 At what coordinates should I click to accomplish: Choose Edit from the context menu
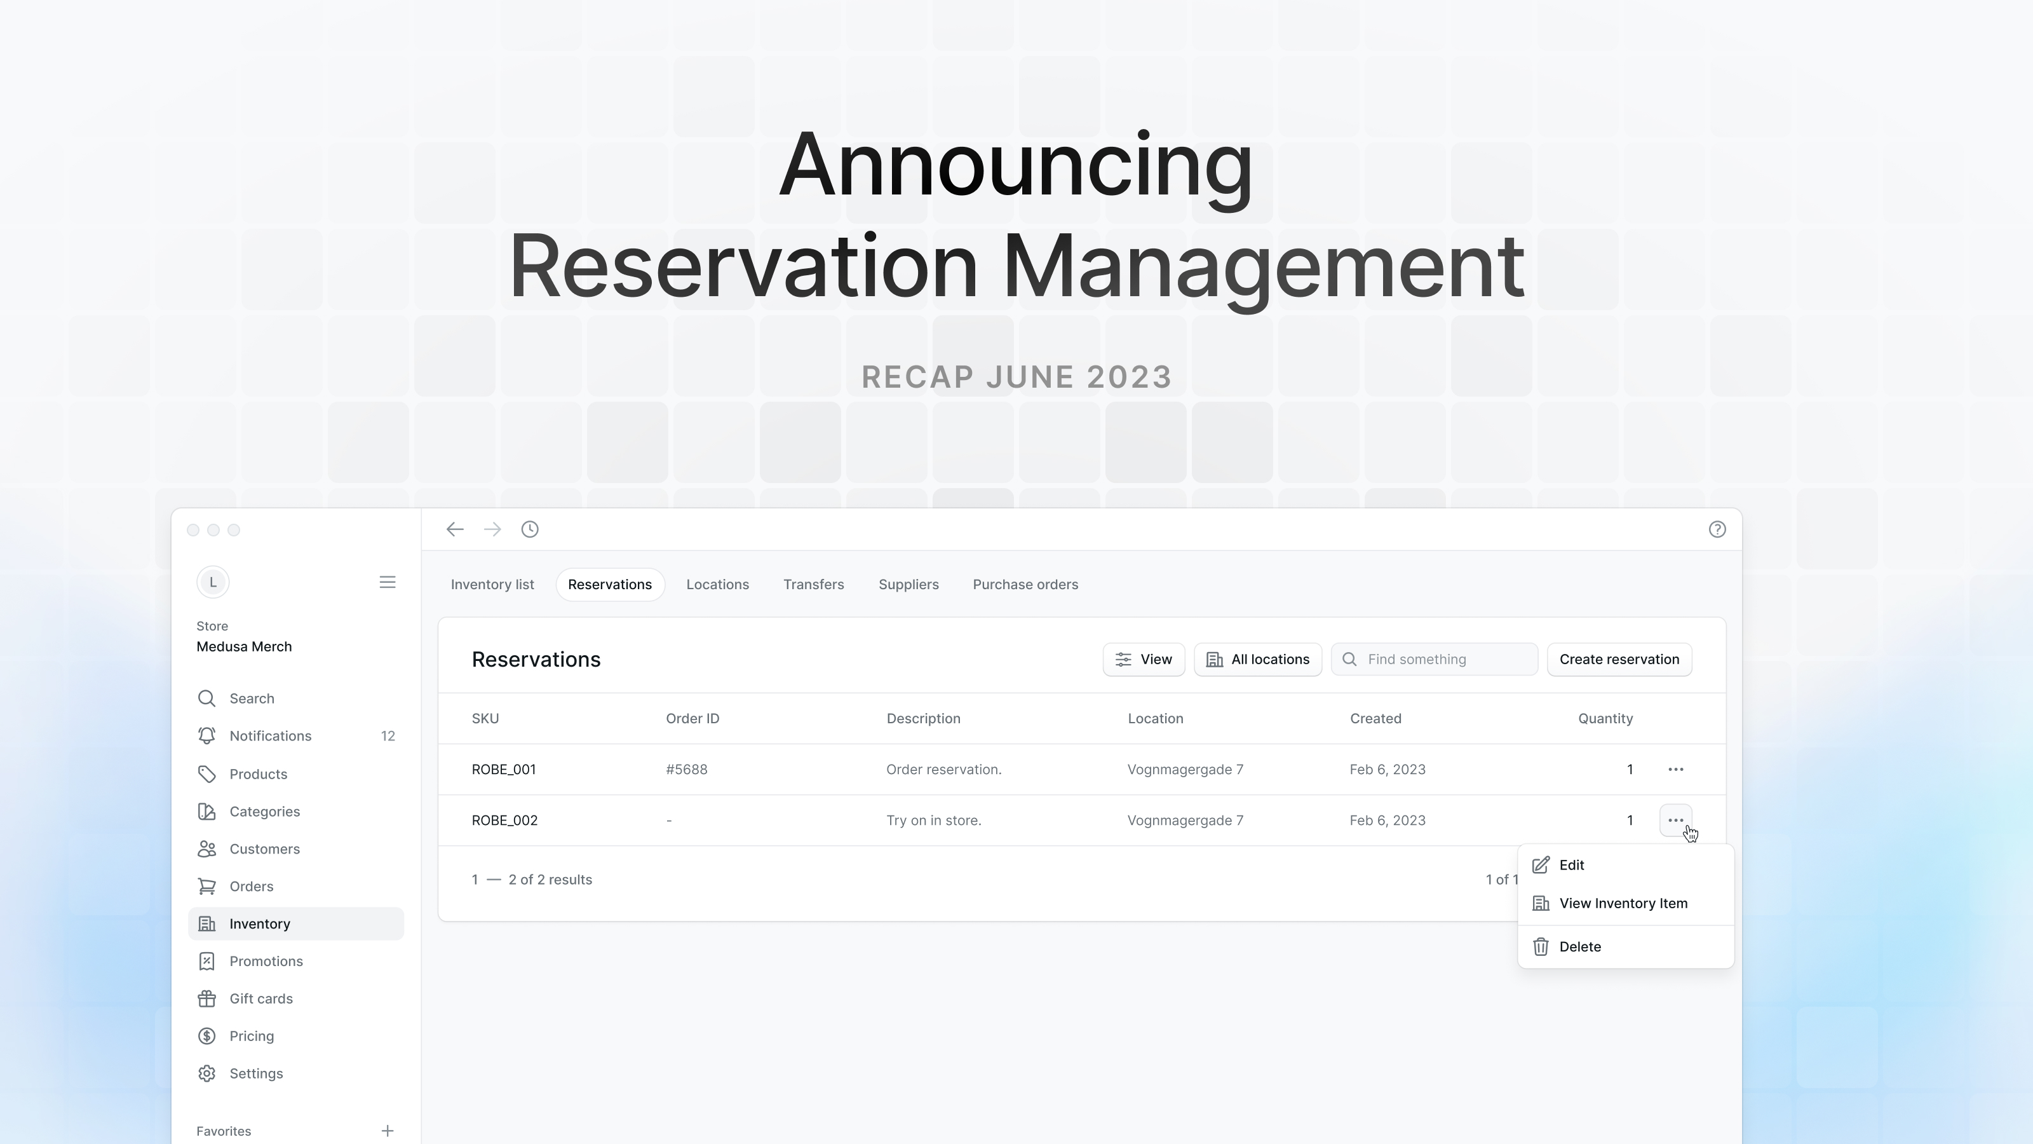pos(1626,865)
